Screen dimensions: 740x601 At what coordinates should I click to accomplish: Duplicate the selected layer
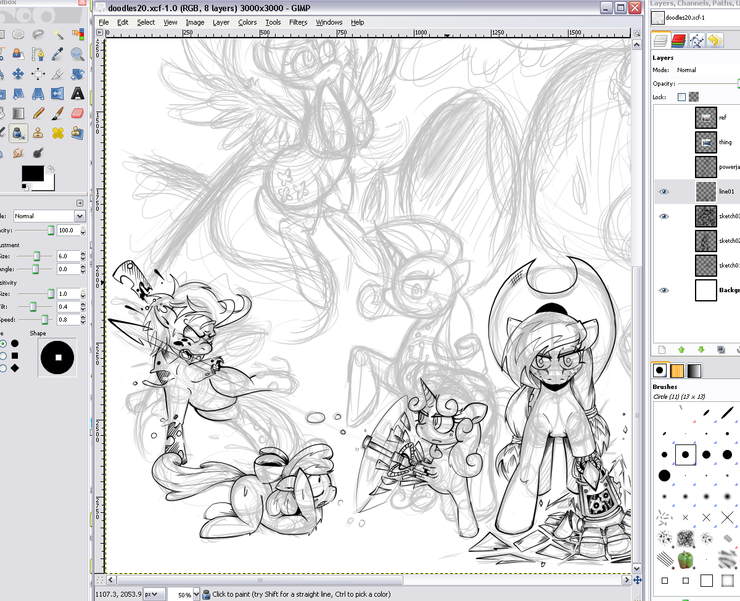click(x=721, y=350)
